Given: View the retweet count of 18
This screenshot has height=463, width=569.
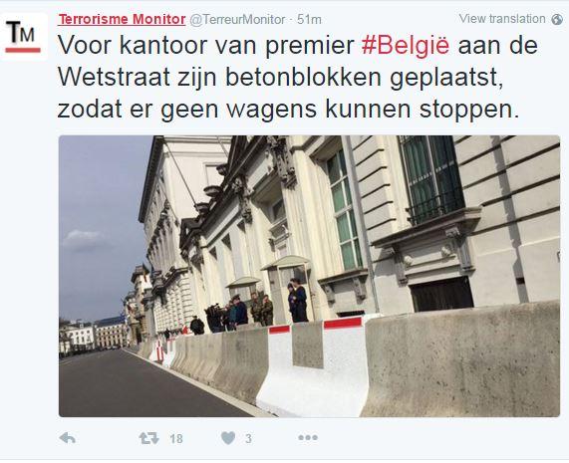Looking at the screenshot, I should pos(176,439).
